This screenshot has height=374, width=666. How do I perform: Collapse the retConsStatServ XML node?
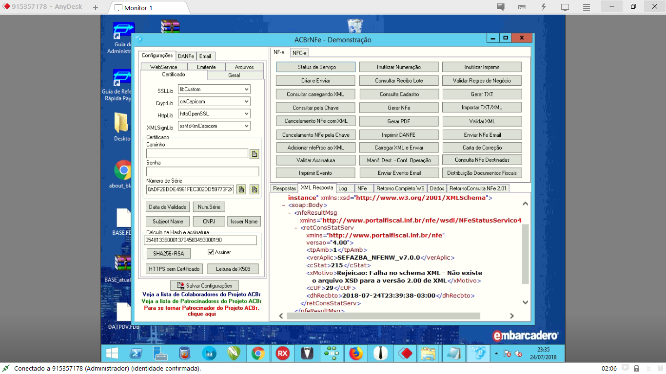296,227
